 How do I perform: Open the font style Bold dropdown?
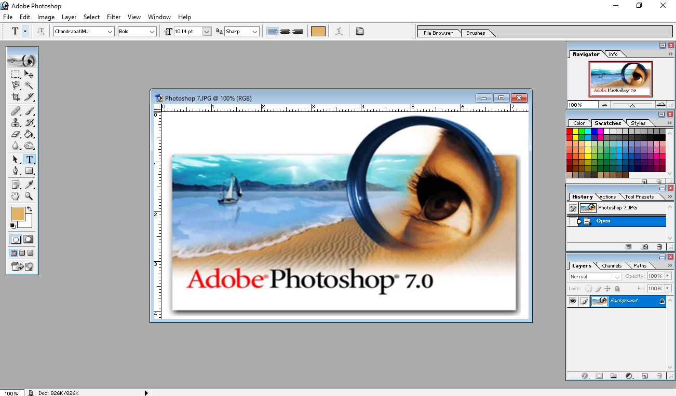point(152,32)
